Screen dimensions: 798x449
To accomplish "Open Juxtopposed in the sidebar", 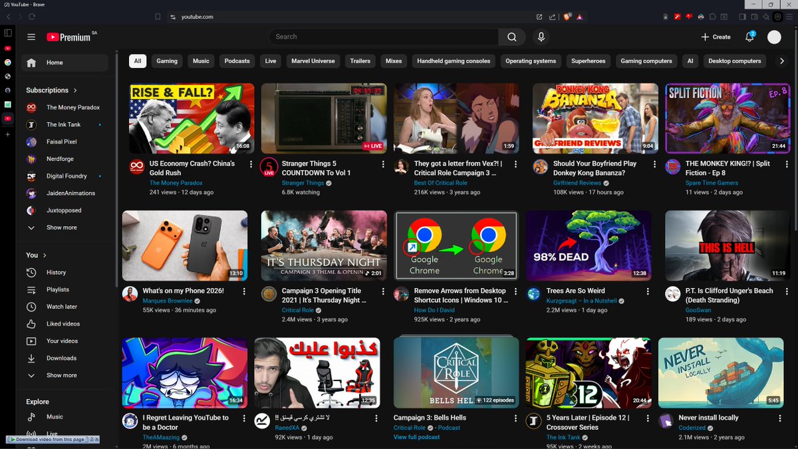I will (65, 210).
